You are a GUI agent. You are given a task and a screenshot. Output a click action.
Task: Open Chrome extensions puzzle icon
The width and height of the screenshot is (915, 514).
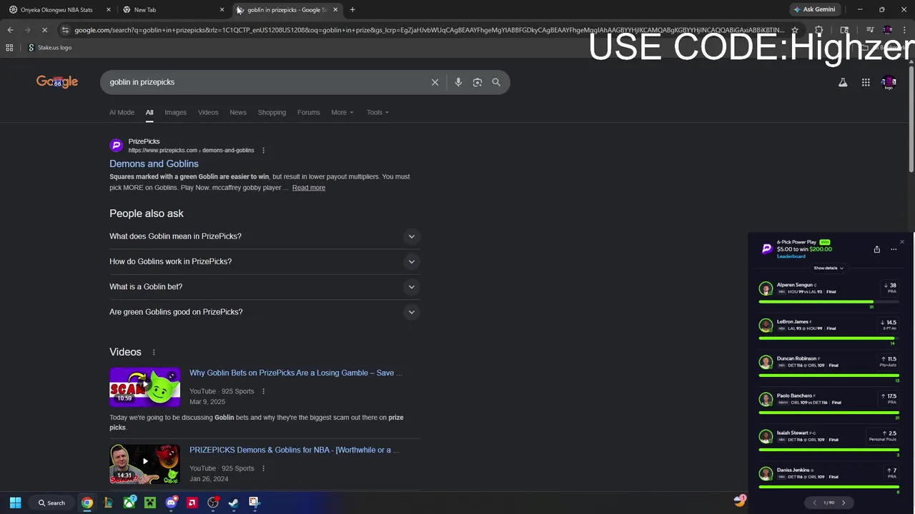click(818, 30)
